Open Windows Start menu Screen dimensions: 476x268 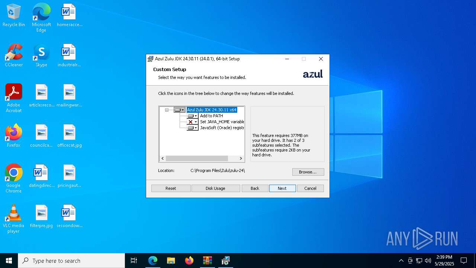point(9,261)
